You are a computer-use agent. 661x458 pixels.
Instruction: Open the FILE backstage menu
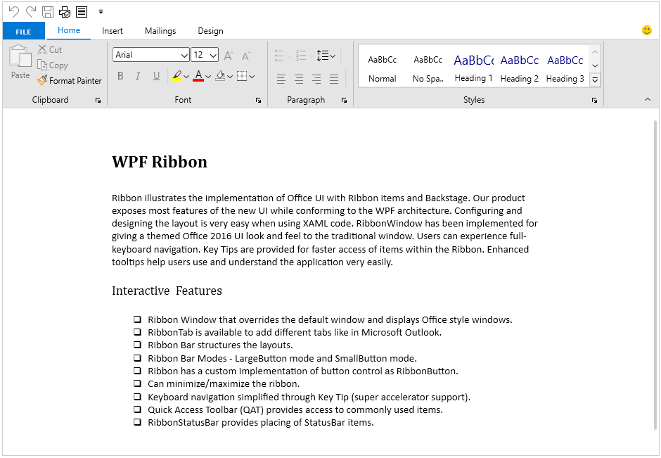(x=24, y=31)
